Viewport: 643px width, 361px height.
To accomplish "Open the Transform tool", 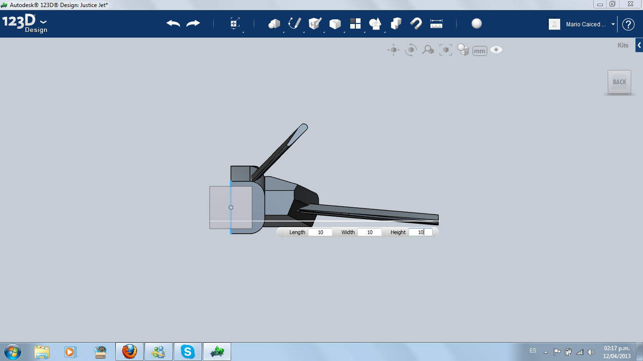I will click(234, 24).
